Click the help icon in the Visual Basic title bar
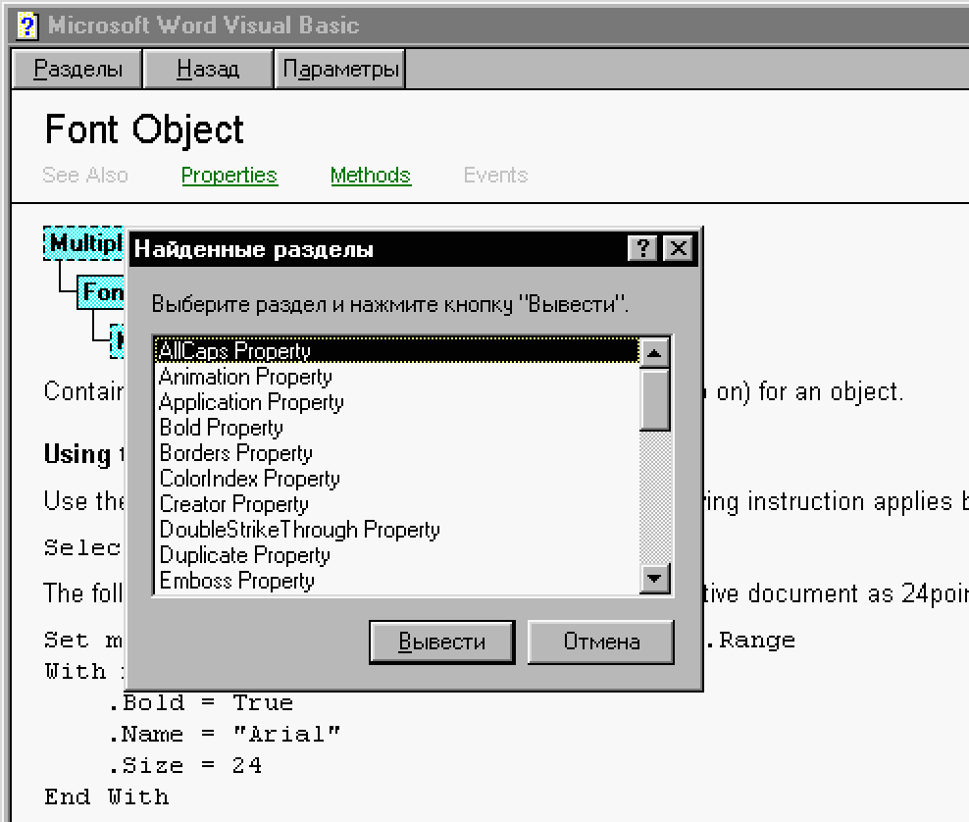The height and width of the screenshot is (822, 969). coord(26,26)
